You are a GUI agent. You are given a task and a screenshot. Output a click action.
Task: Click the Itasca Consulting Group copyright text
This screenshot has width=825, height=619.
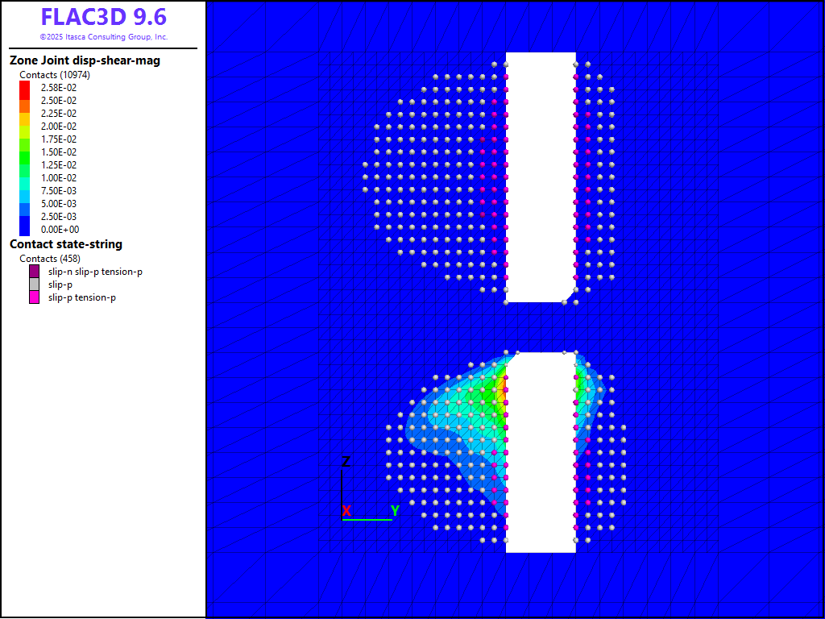(x=103, y=37)
